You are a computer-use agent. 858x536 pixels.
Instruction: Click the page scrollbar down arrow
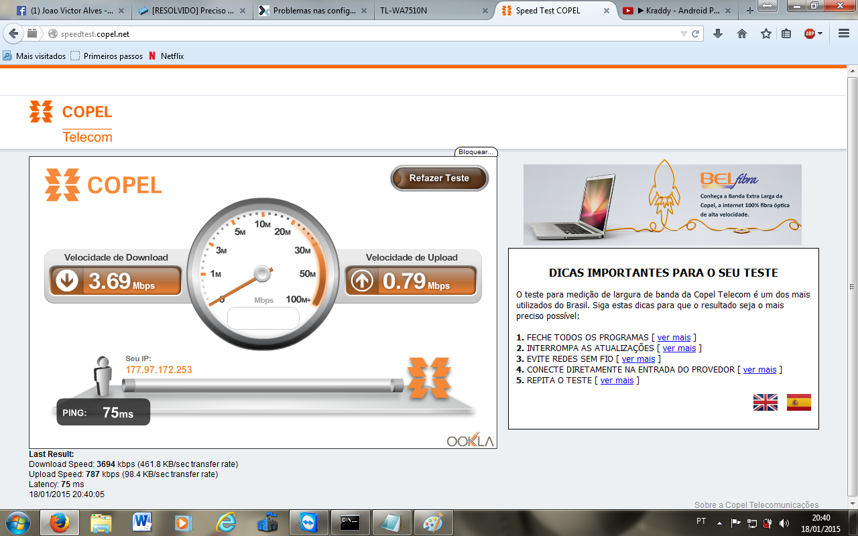click(851, 503)
